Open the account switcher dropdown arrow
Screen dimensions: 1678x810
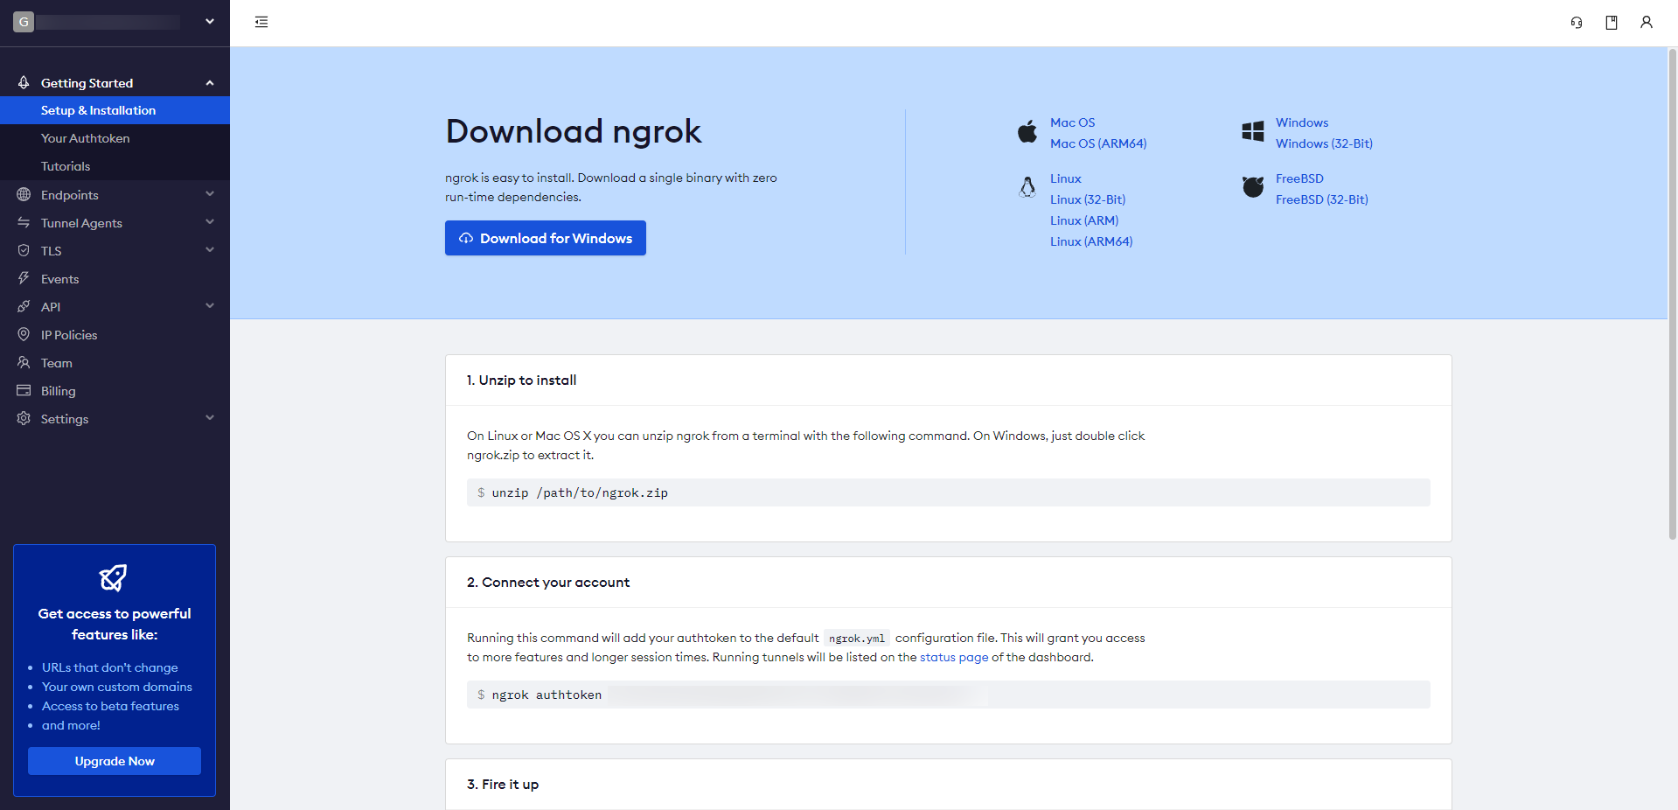(x=210, y=22)
